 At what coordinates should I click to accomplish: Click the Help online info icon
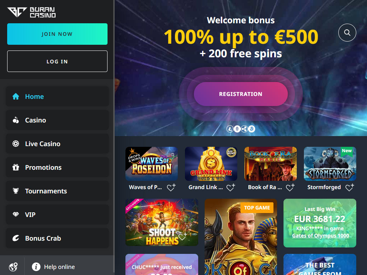coord(36,266)
